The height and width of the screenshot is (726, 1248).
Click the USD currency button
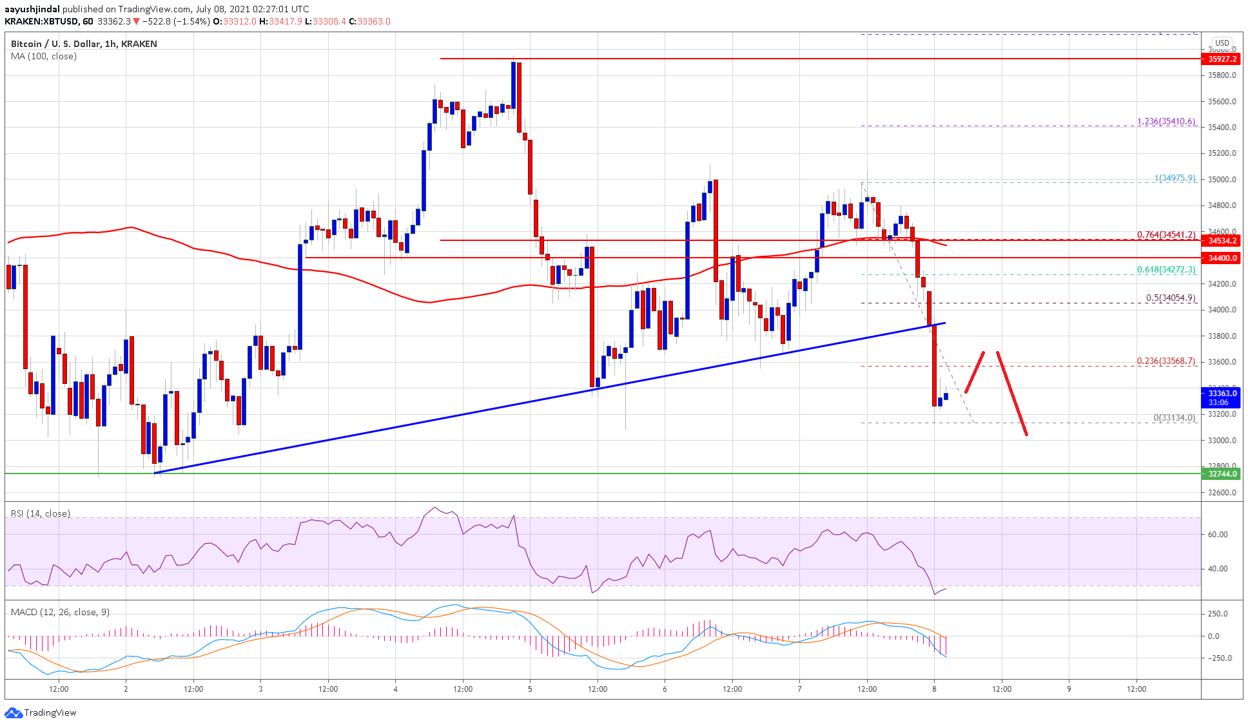tap(1222, 43)
